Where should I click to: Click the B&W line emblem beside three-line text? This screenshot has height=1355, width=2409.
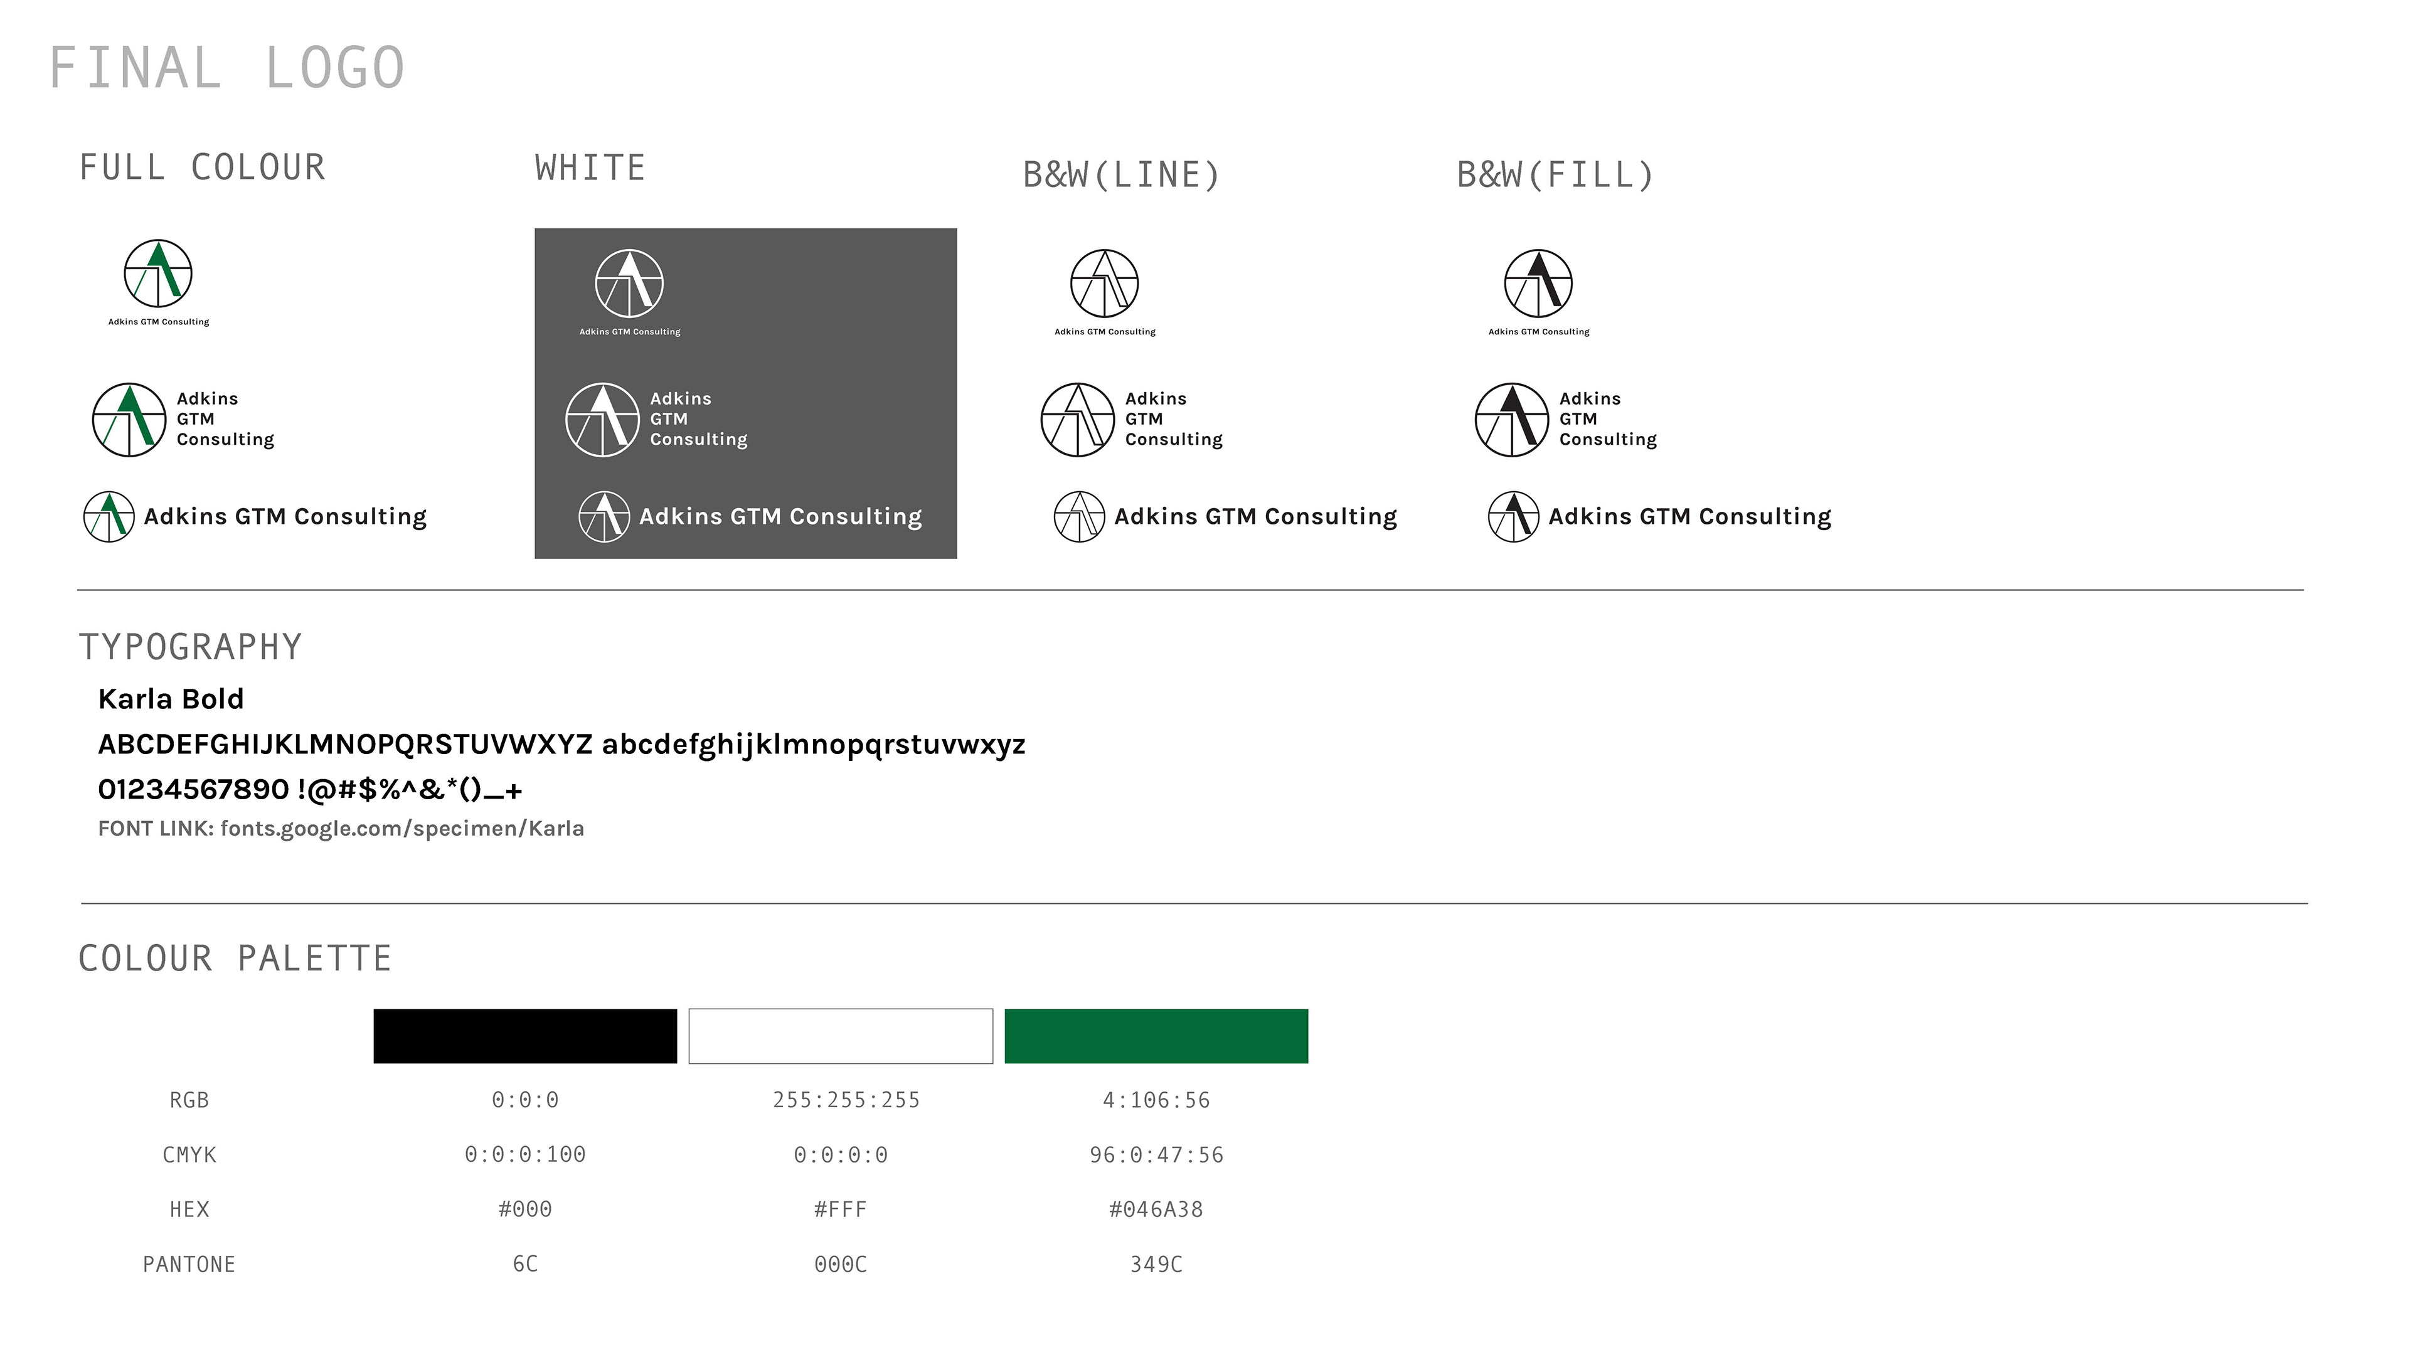coord(1077,420)
